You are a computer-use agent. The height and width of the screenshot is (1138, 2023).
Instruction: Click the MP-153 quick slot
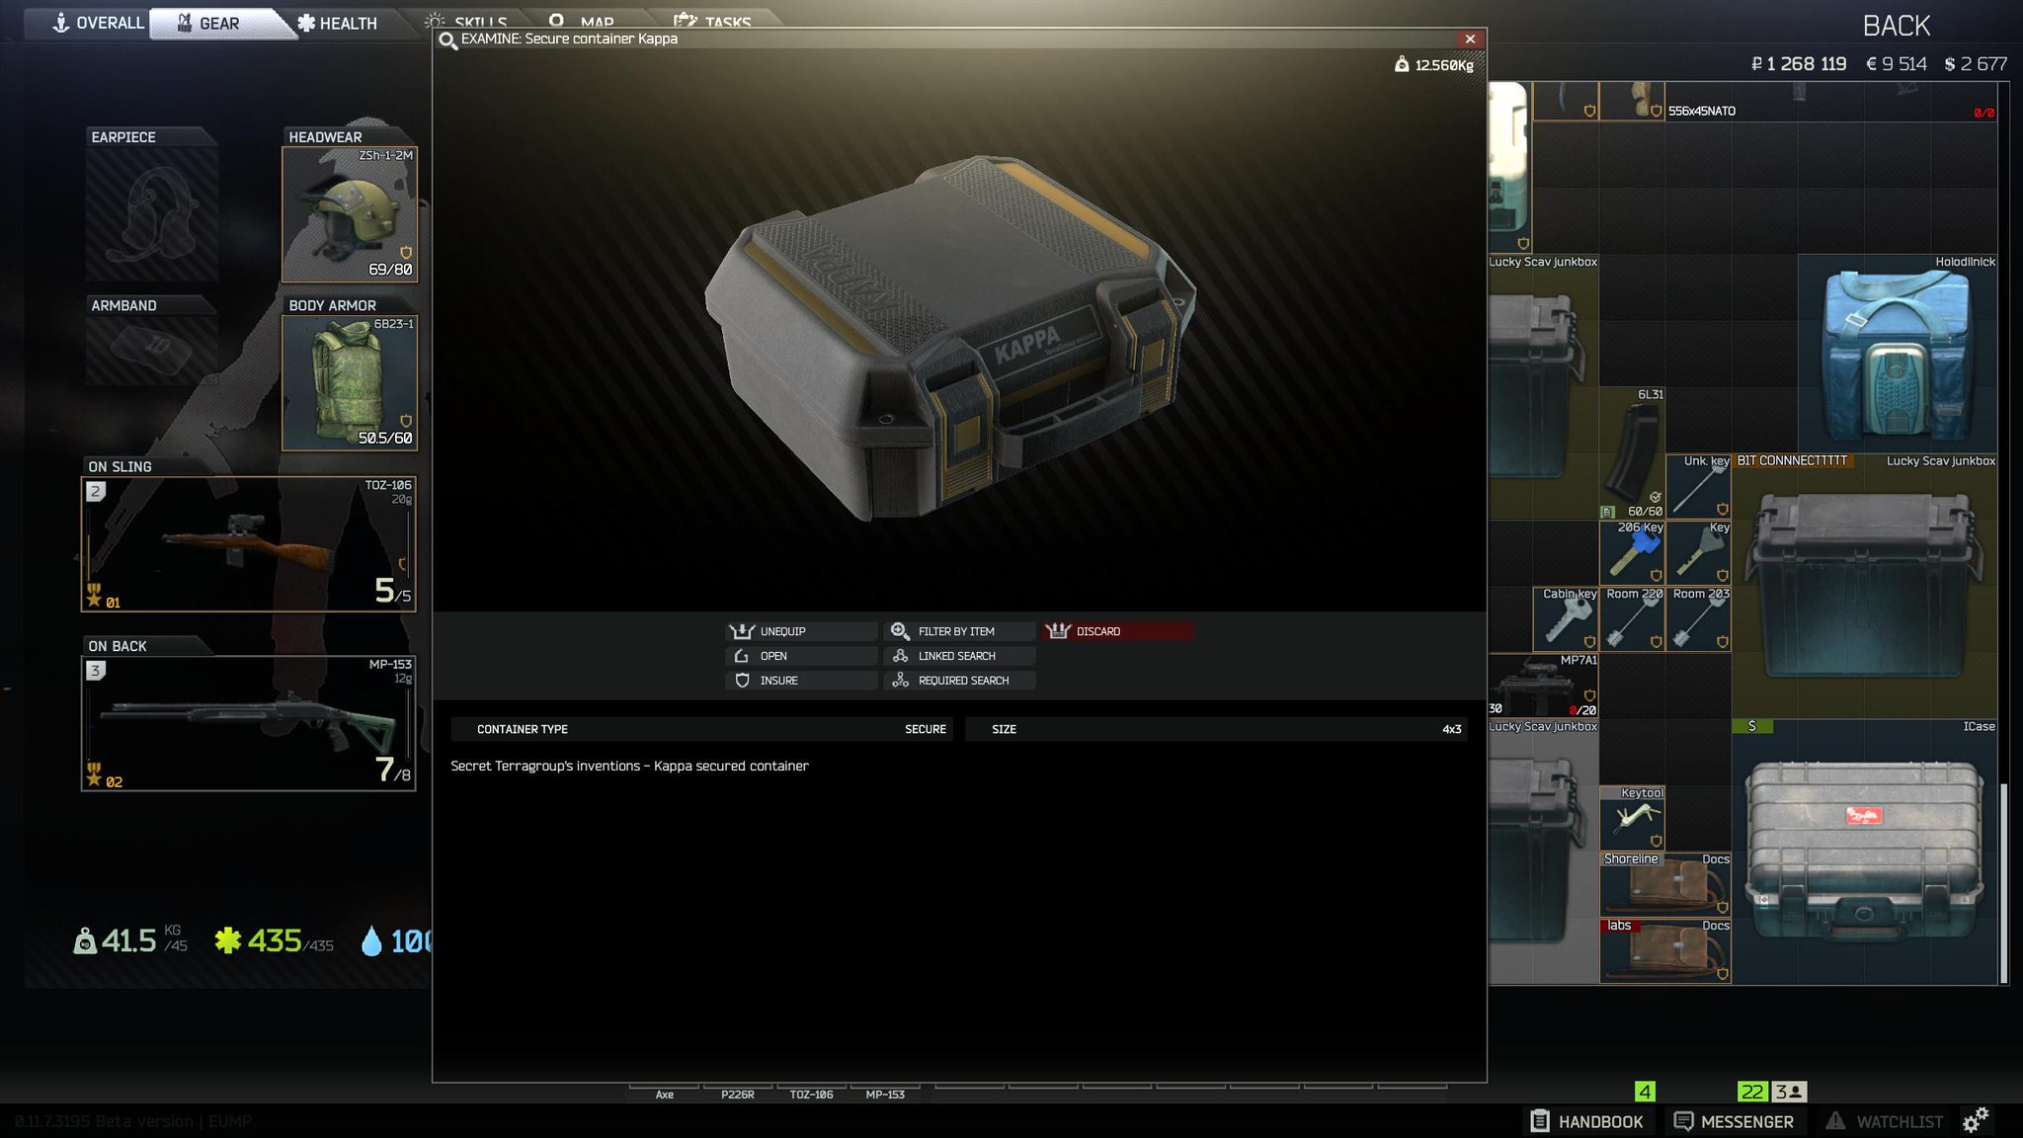pyautogui.click(x=885, y=1094)
